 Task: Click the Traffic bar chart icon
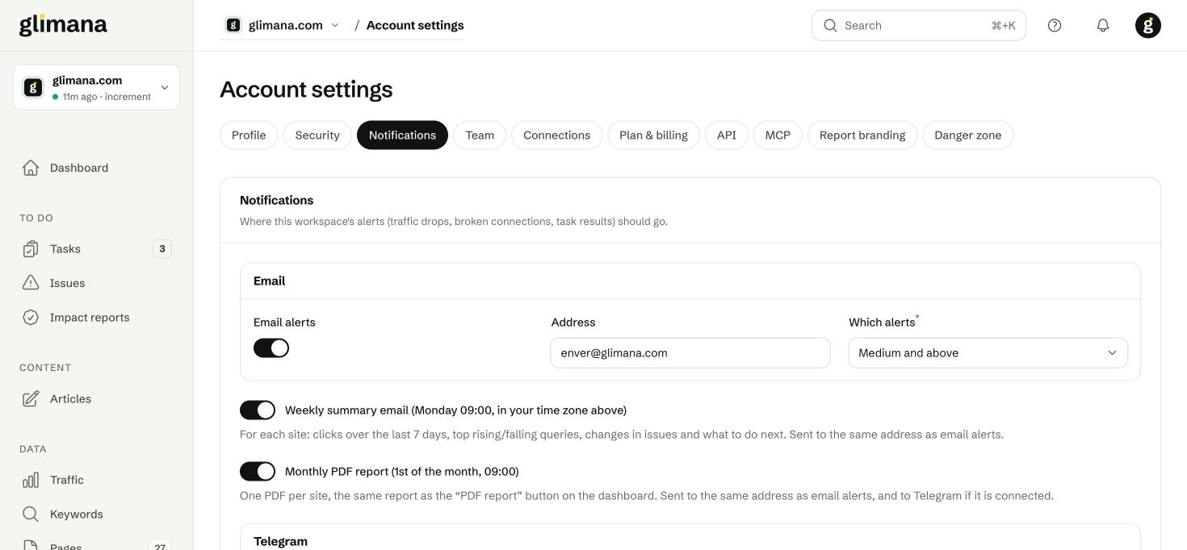(x=31, y=480)
